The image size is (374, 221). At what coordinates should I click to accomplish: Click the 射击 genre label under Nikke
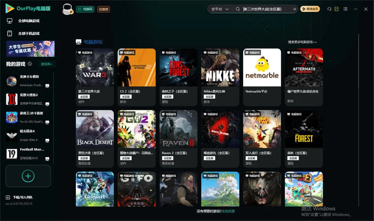(207, 102)
